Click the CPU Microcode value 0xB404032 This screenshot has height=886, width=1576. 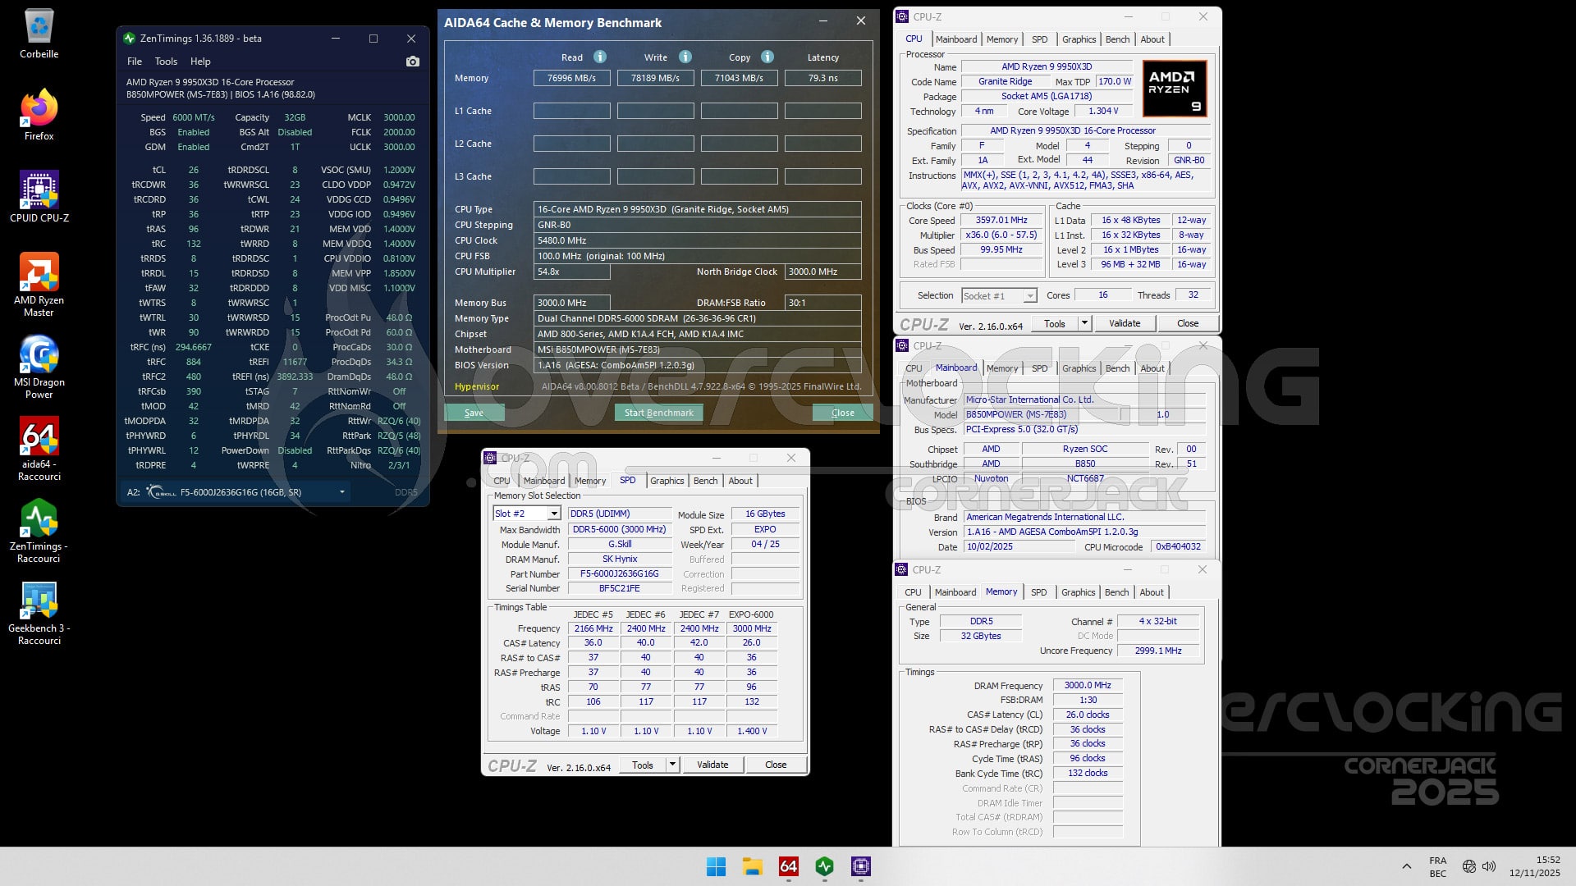coord(1178,546)
